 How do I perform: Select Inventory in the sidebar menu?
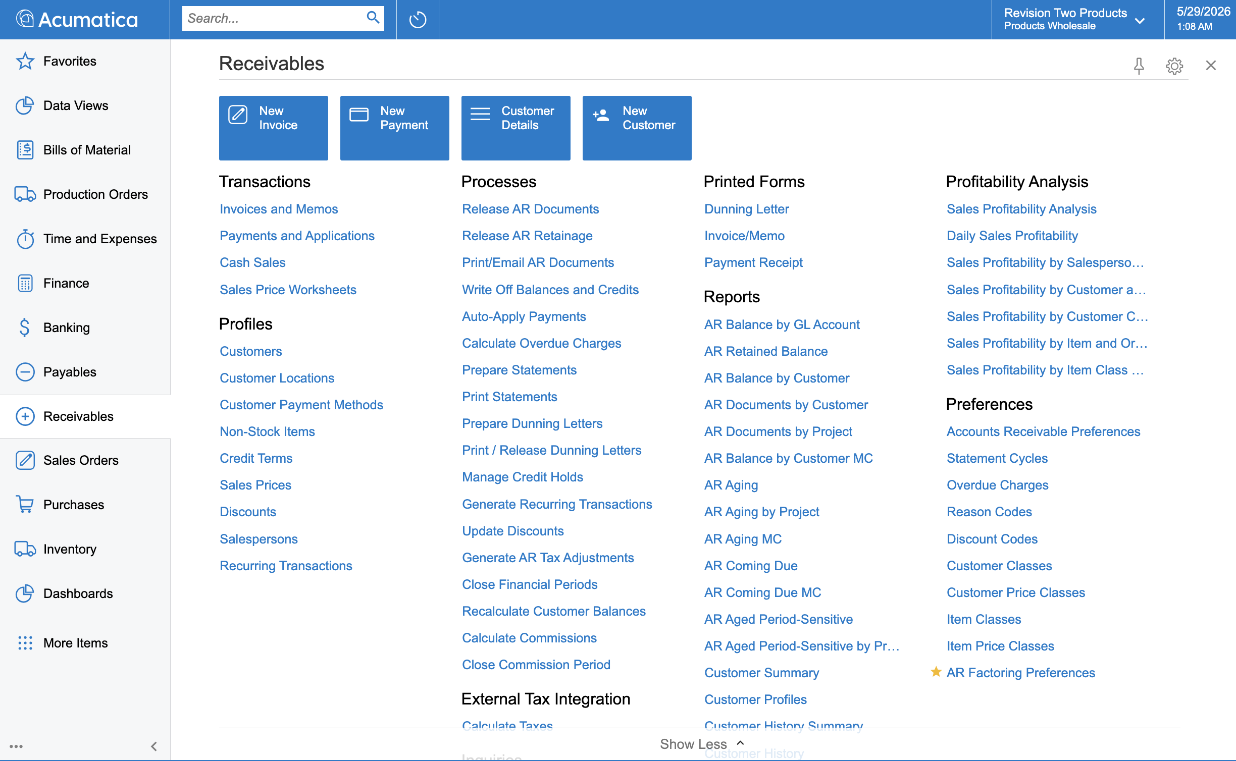[70, 549]
